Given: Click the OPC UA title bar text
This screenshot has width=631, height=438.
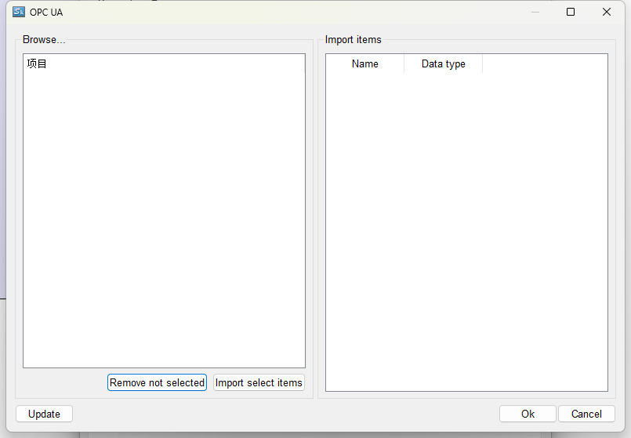Looking at the screenshot, I should pyautogui.click(x=46, y=12).
